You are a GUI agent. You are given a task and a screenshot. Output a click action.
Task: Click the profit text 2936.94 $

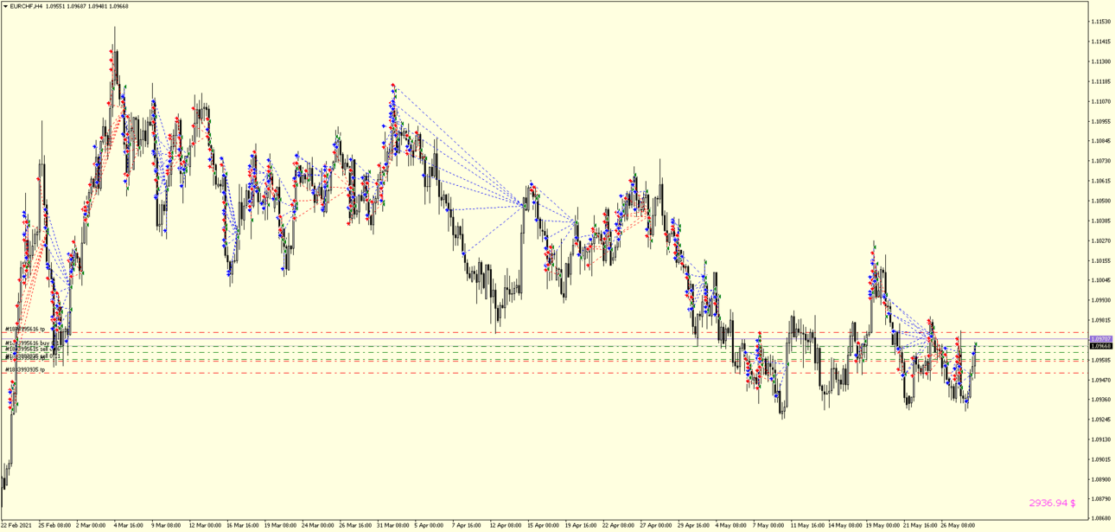point(1052,503)
